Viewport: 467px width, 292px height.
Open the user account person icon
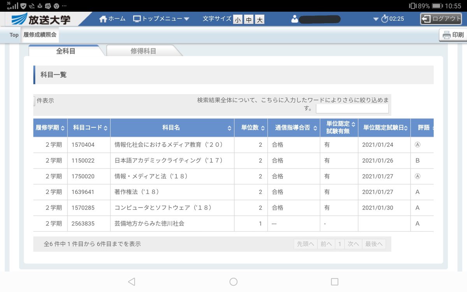[x=295, y=19]
